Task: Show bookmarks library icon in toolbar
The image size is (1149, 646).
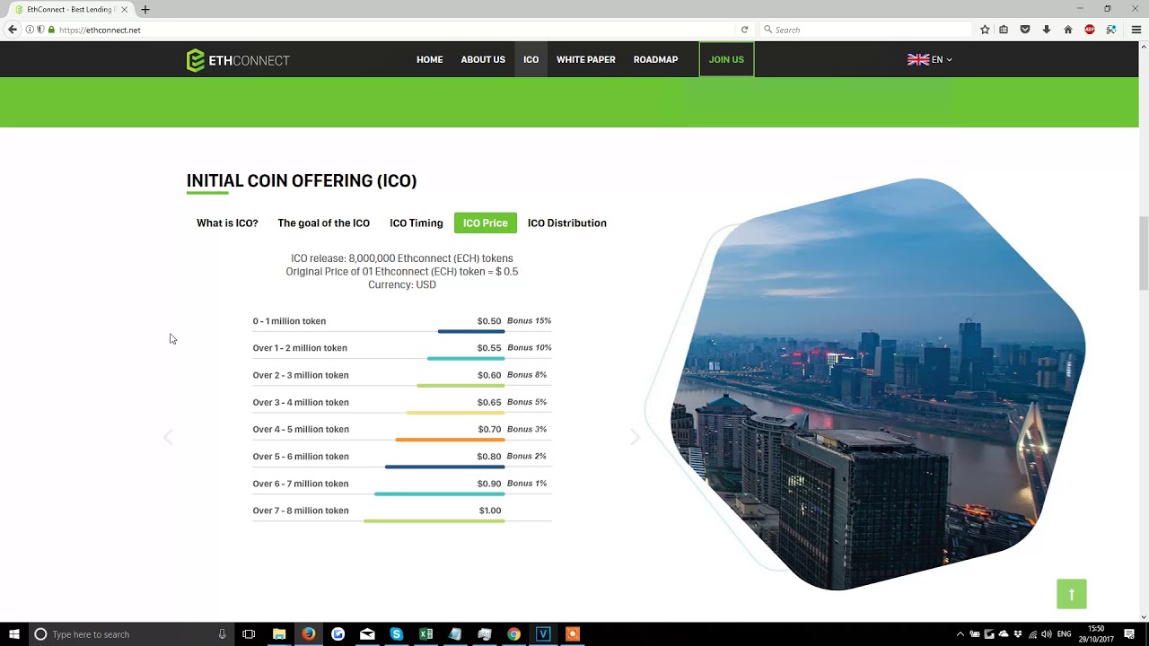Action: point(1004,30)
